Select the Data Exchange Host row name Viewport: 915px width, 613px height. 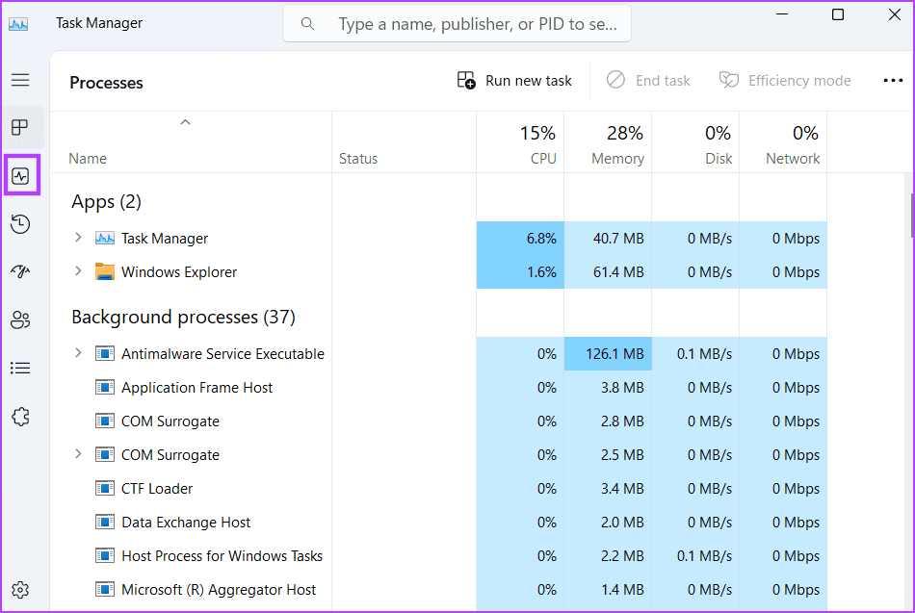click(x=186, y=523)
